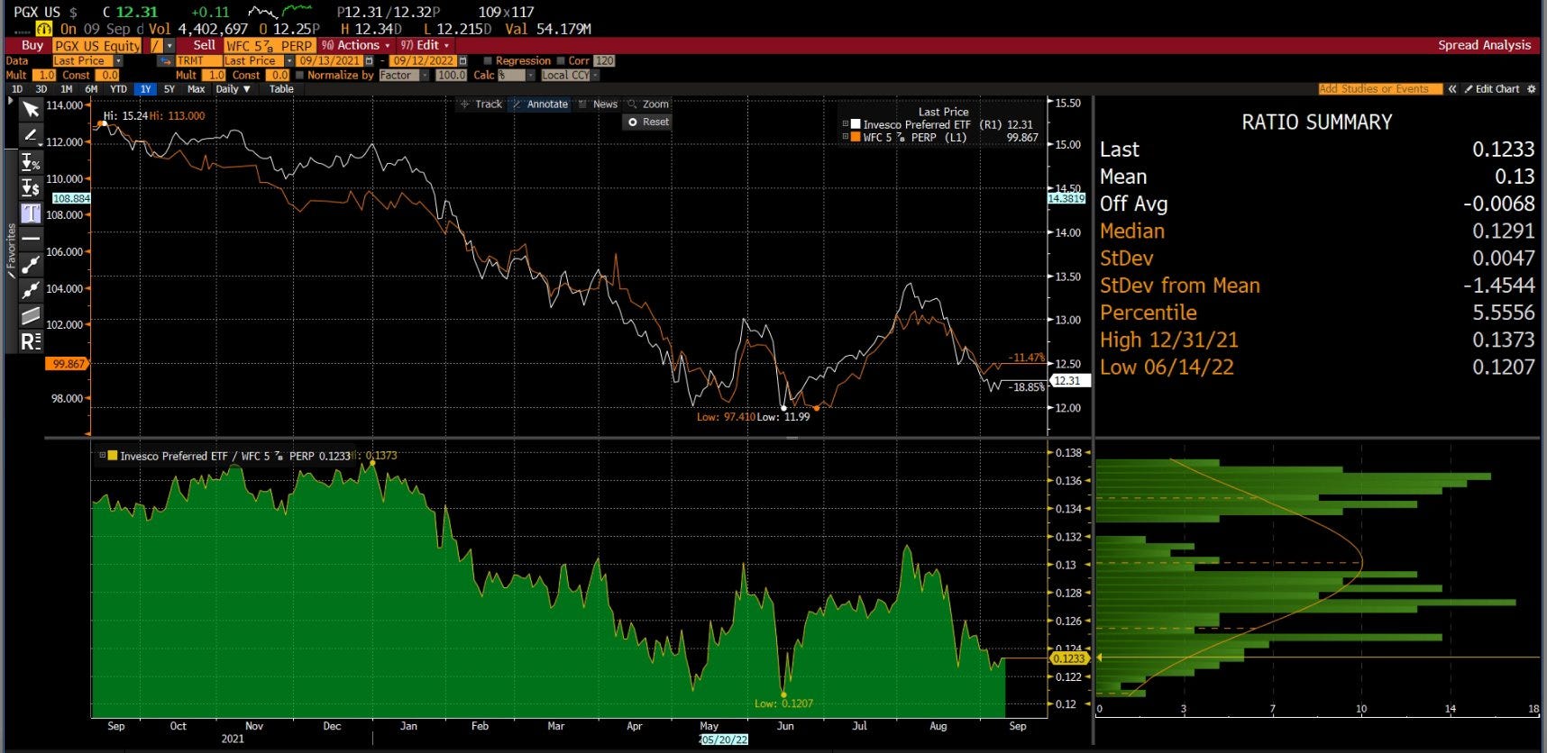The width and height of the screenshot is (1547, 753).
Task: Open the Actions menu
Action: [x=357, y=45]
